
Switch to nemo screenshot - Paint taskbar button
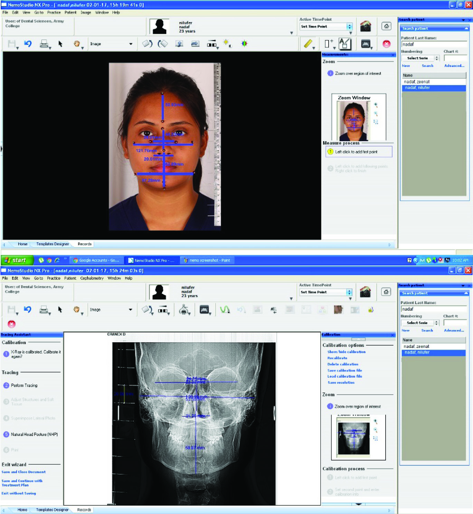pyautogui.click(x=207, y=260)
